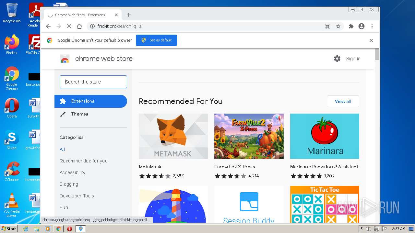This screenshot has height=233, width=415.
Task: Open the Skype desktop icon
Action: pyautogui.click(x=12, y=139)
